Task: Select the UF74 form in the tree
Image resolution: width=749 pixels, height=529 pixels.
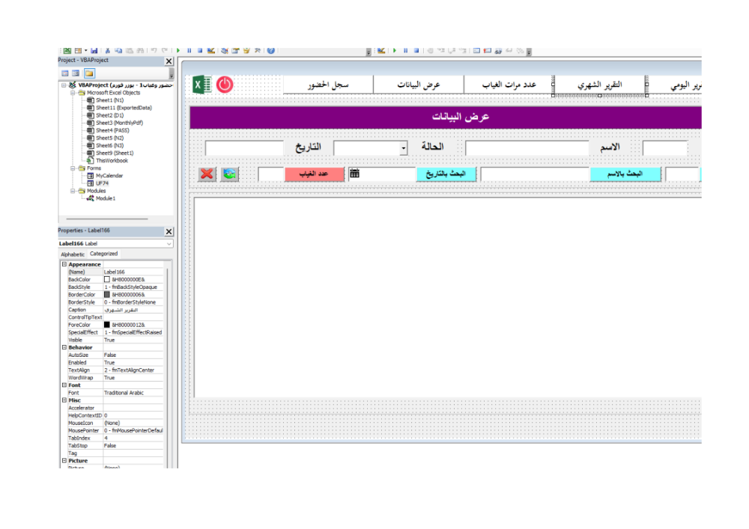Action: click(102, 183)
